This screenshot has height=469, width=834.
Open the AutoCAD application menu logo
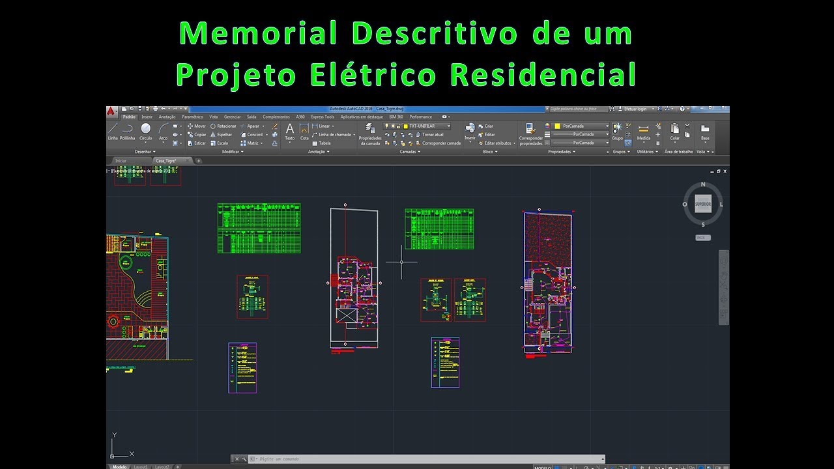111,111
